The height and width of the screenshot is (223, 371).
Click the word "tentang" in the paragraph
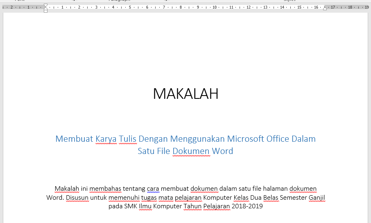coord(134,189)
